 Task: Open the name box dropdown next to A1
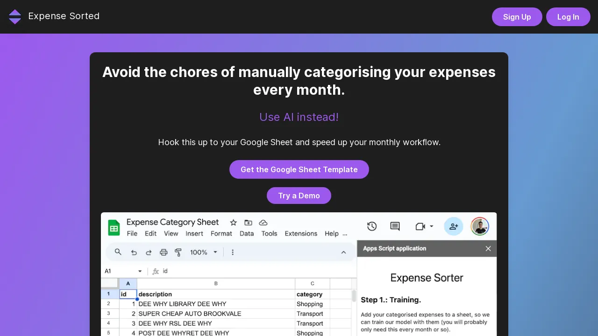click(x=140, y=271)
